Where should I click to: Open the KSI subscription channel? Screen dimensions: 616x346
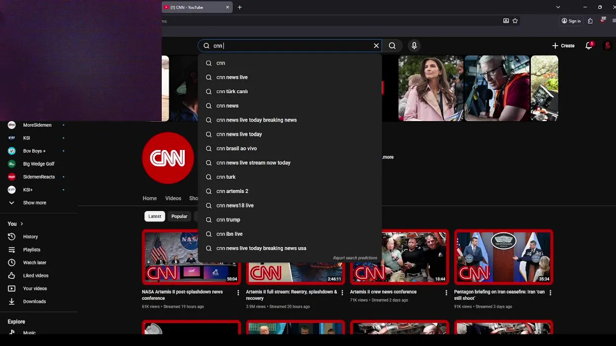[26, 138]
